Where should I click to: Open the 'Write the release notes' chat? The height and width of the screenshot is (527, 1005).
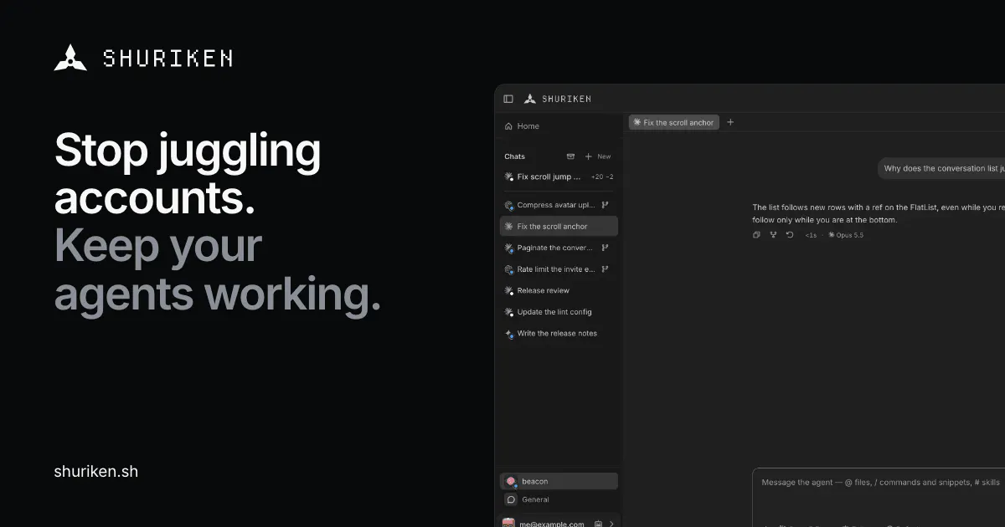click(559, 333)
